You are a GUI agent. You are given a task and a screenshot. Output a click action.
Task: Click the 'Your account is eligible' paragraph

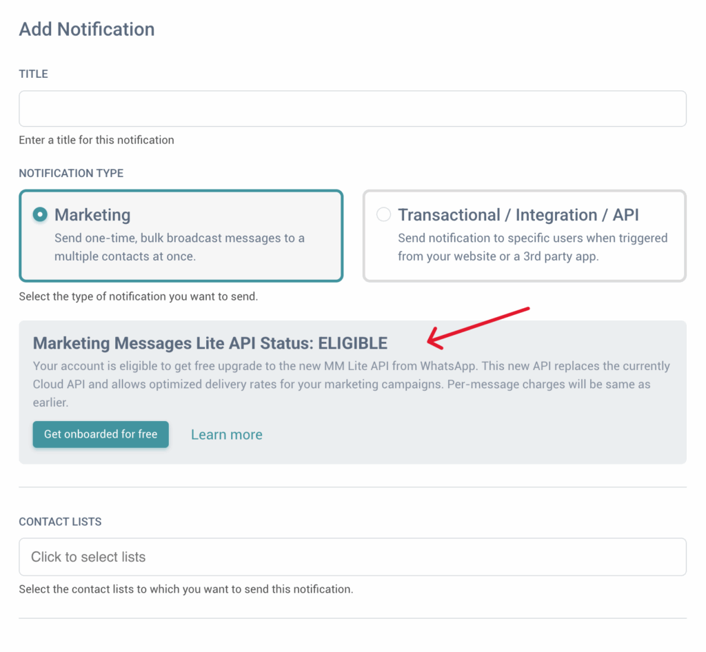tap(351, 384)
